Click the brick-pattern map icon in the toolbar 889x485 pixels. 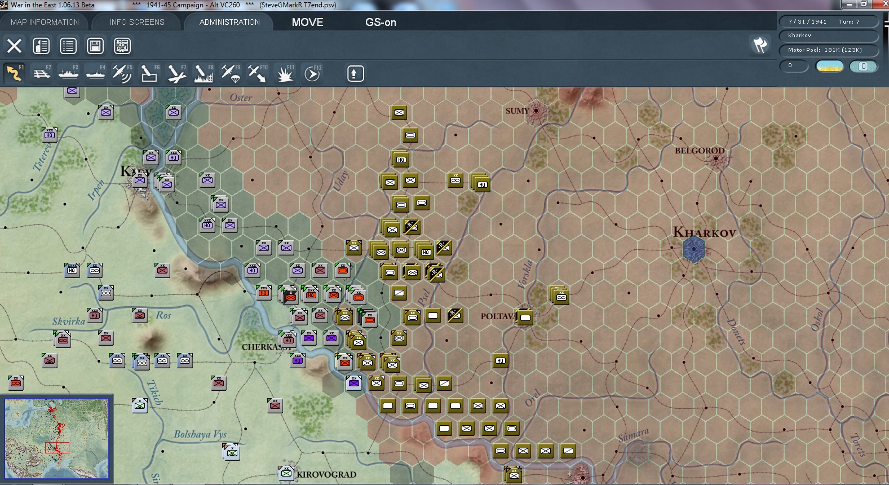[122, 46]
